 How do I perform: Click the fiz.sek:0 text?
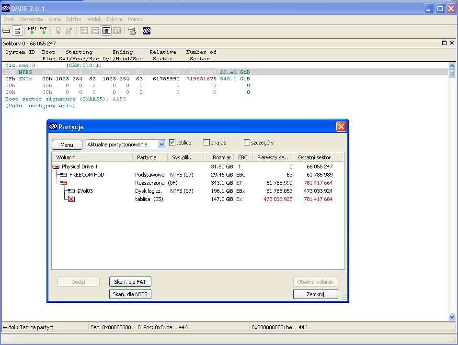click(20, 66)
